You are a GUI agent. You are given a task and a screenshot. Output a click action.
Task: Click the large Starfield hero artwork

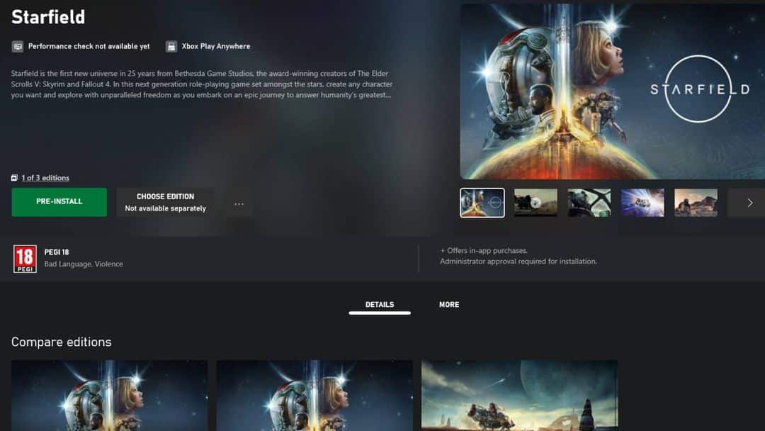pos(612,91)
